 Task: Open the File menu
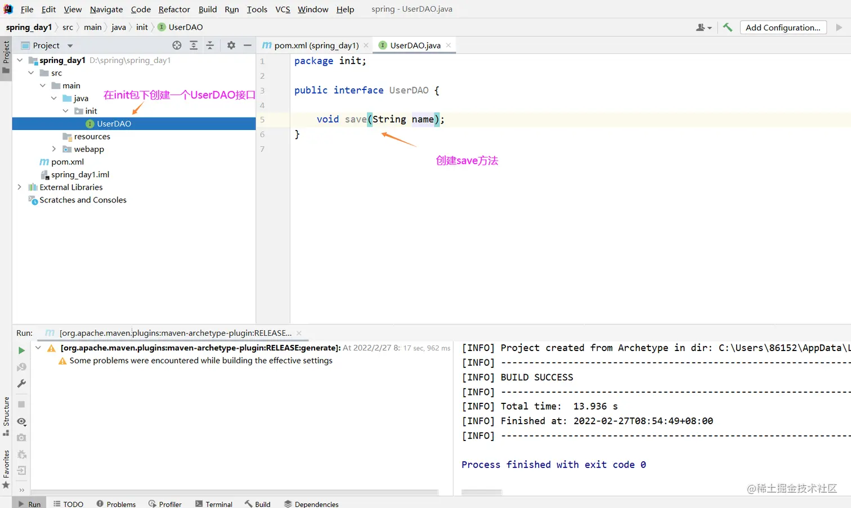27,9
